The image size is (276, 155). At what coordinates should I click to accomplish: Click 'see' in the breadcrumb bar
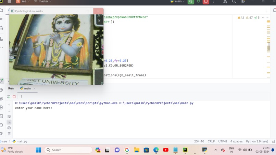click(x=4, y=141)
